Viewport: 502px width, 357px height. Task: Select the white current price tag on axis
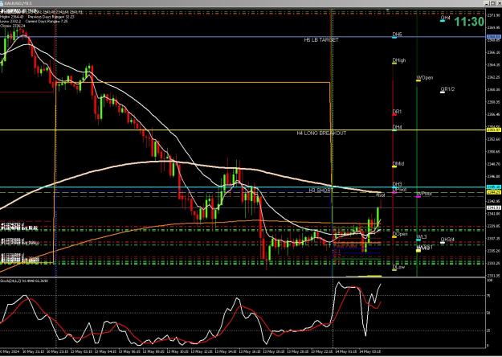tap(493, 207)
